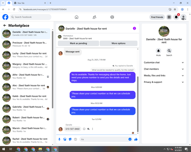Open the Facebook logo home link
191x152 pixels.
pyautogui.click(x=5, y=17)
